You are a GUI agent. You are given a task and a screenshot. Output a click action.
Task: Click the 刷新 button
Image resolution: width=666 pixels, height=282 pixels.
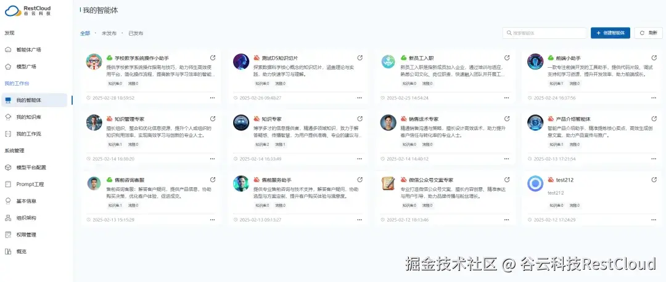(648, 33)
